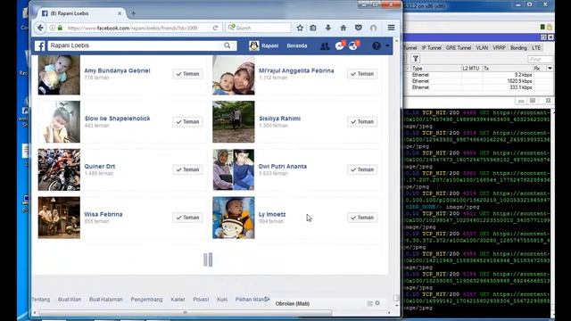
Task: Open the Firefox bookmarks library icon
Action: pyautogui.click(x=313, y=28)
